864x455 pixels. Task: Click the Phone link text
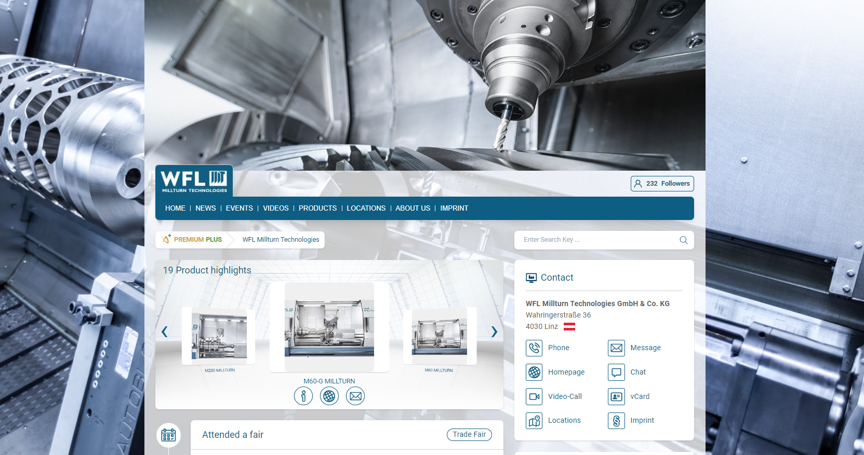click(559, 348)
